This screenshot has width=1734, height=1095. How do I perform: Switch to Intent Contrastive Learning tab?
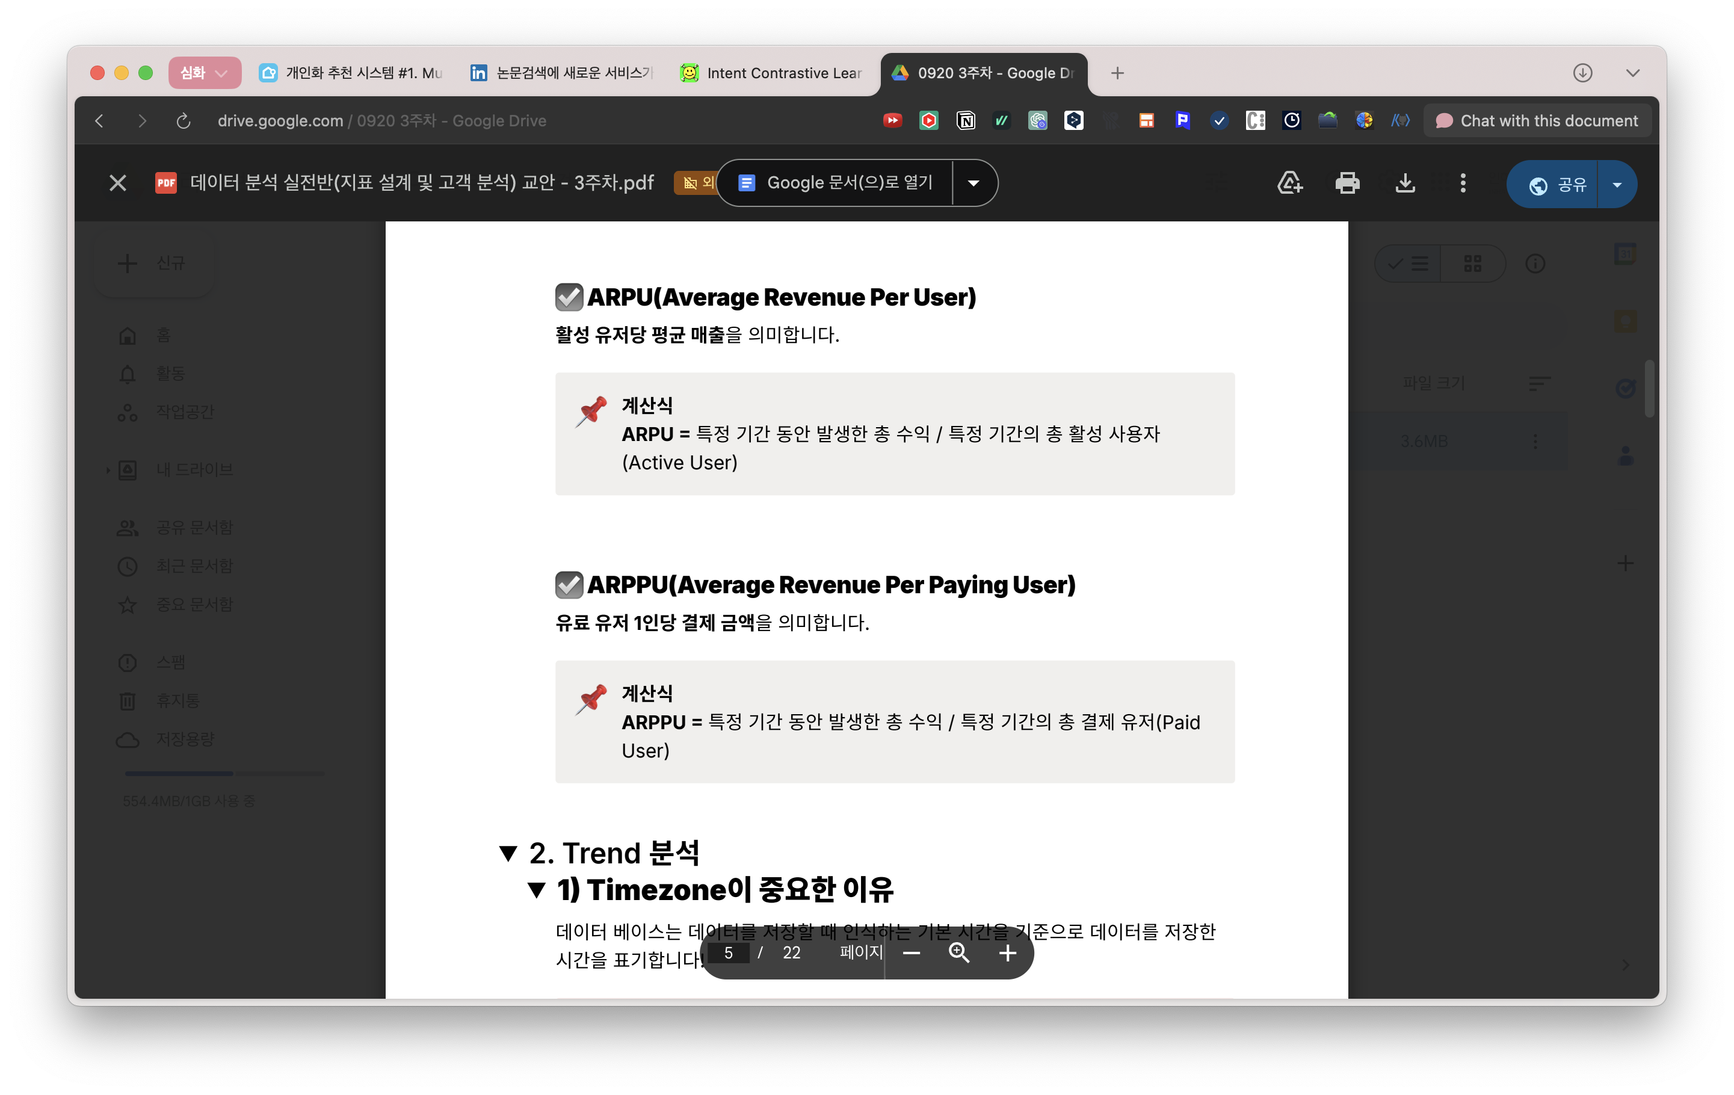[x=774, y=73]
